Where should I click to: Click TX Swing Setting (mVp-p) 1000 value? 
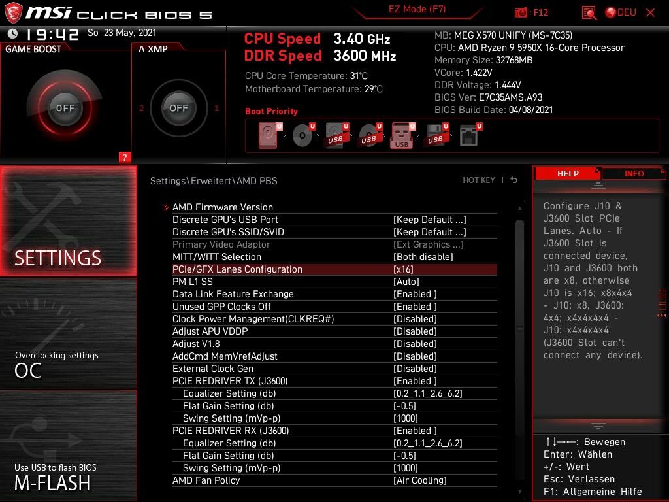pos(405,418)
